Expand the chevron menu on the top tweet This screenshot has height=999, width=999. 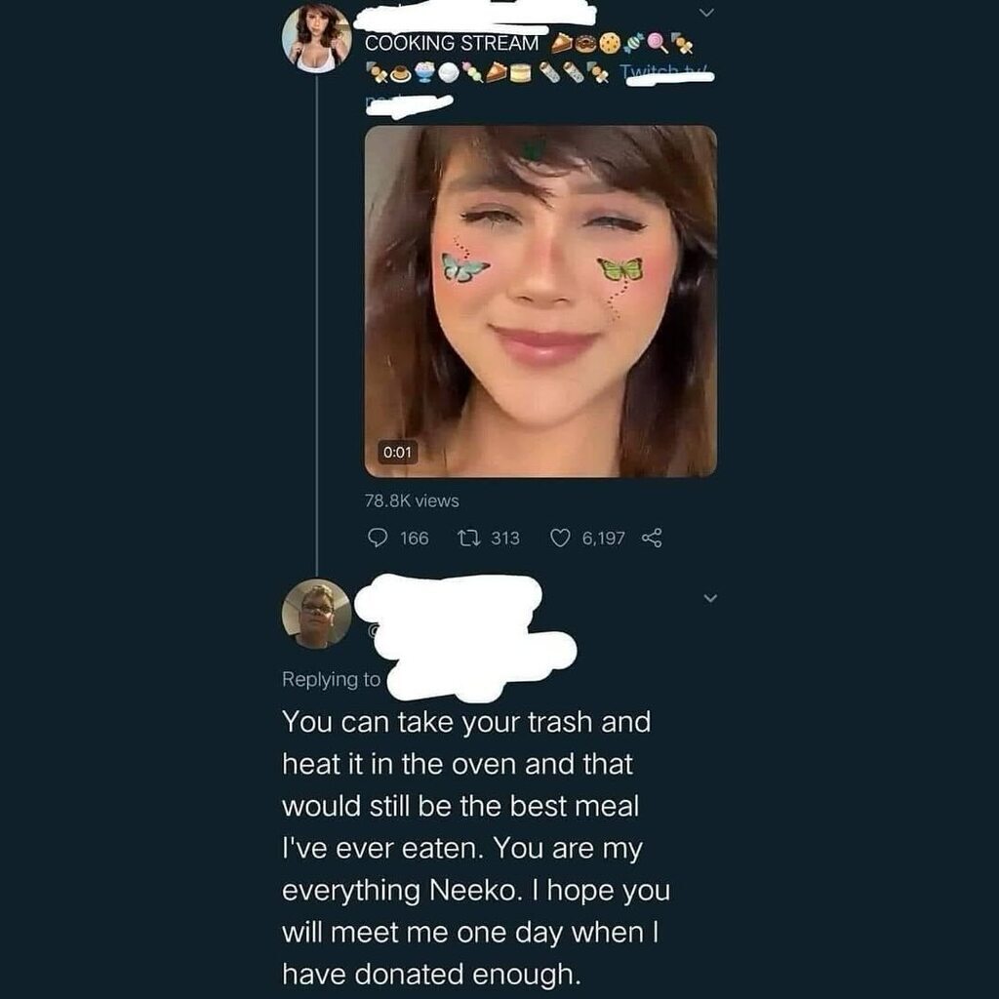[708, 13]
